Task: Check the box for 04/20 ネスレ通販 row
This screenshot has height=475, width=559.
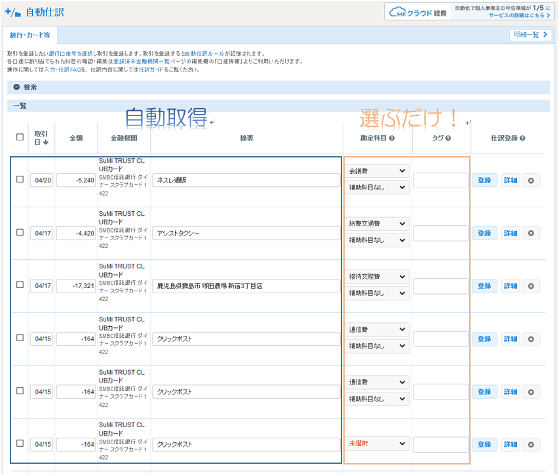Action: click(20, 179)
